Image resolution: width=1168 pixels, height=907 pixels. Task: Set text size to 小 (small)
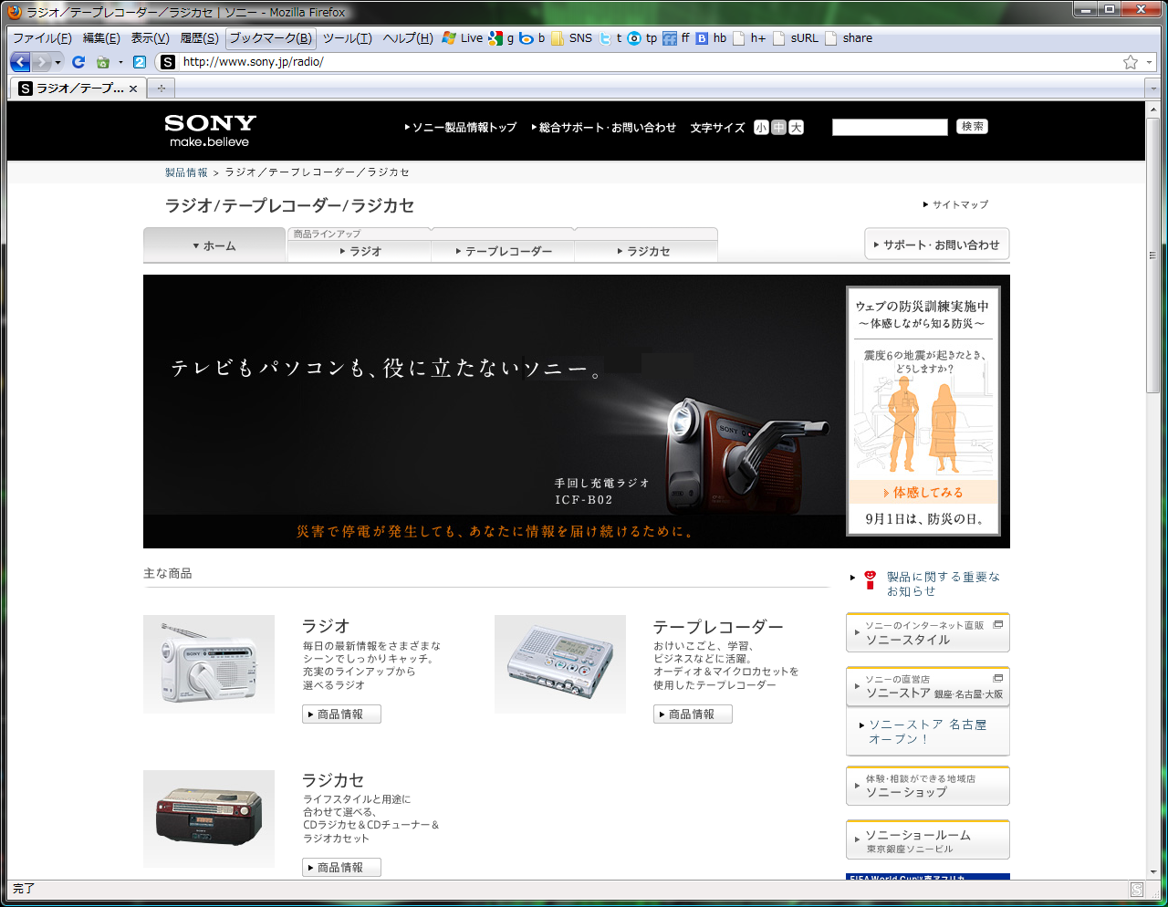click(x=761, y=128)
